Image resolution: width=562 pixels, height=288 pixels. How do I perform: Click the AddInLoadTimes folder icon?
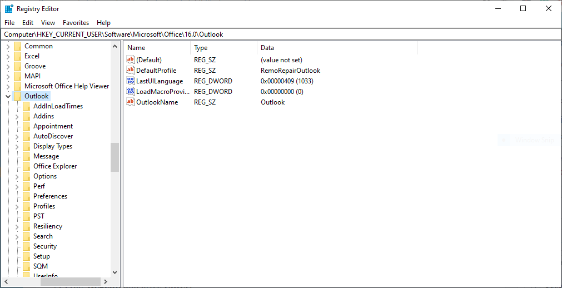click(x=26, y=106)
